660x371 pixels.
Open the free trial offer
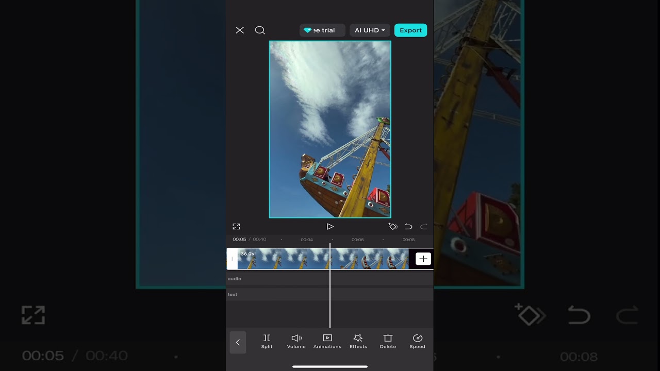click(x=322, y=30)
